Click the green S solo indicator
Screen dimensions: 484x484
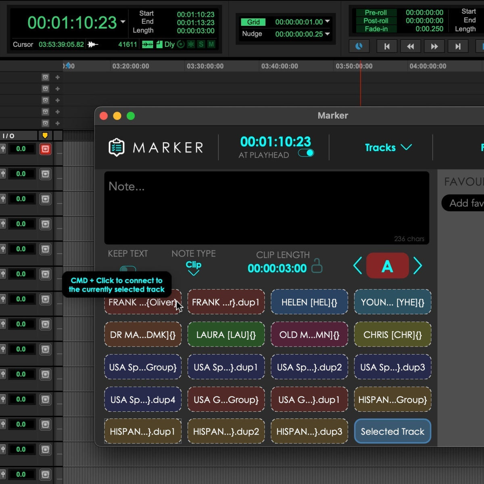point(201,44)
